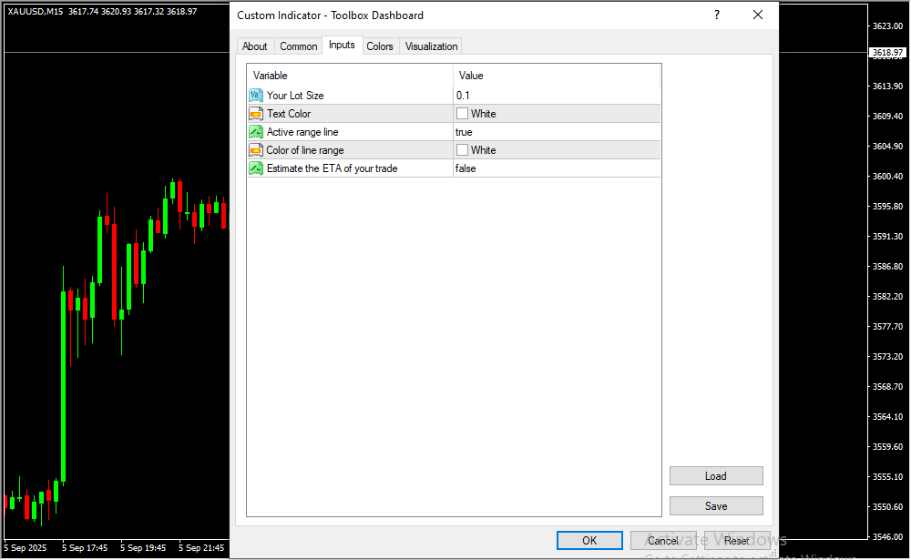Confirm settings with the OK button
This screenshot has height=560, width=911.
589,541
